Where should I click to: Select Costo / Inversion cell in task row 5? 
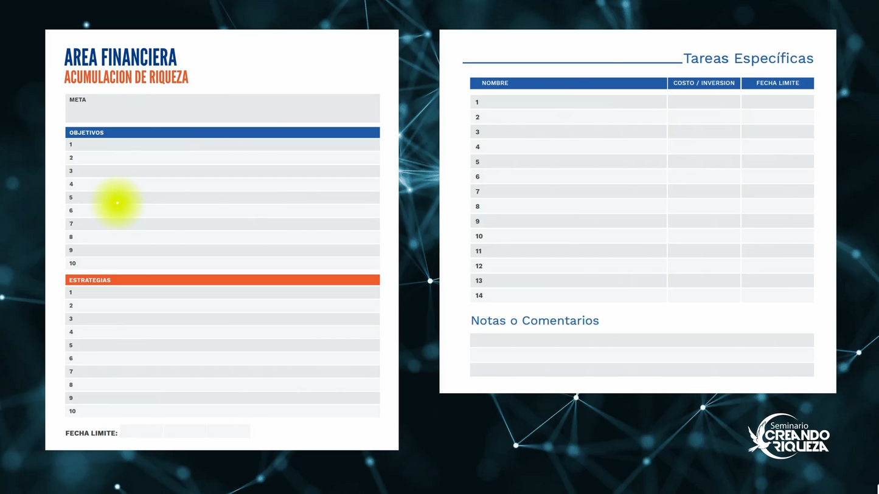point(704,162)
